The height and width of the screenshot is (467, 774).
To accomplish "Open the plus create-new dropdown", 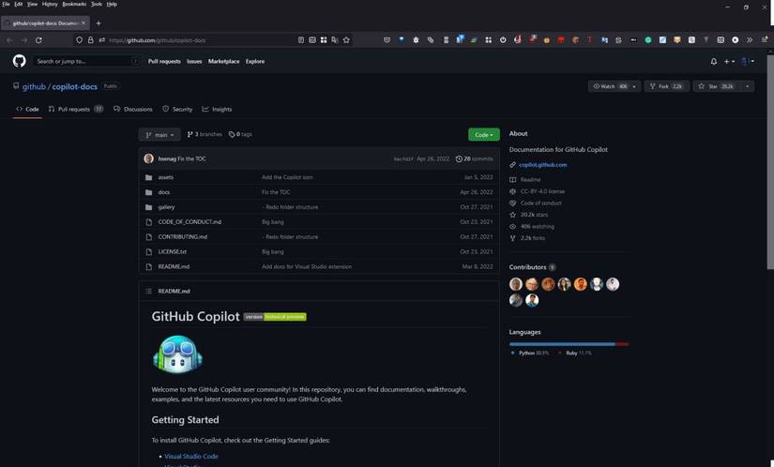I will point(729,61).
